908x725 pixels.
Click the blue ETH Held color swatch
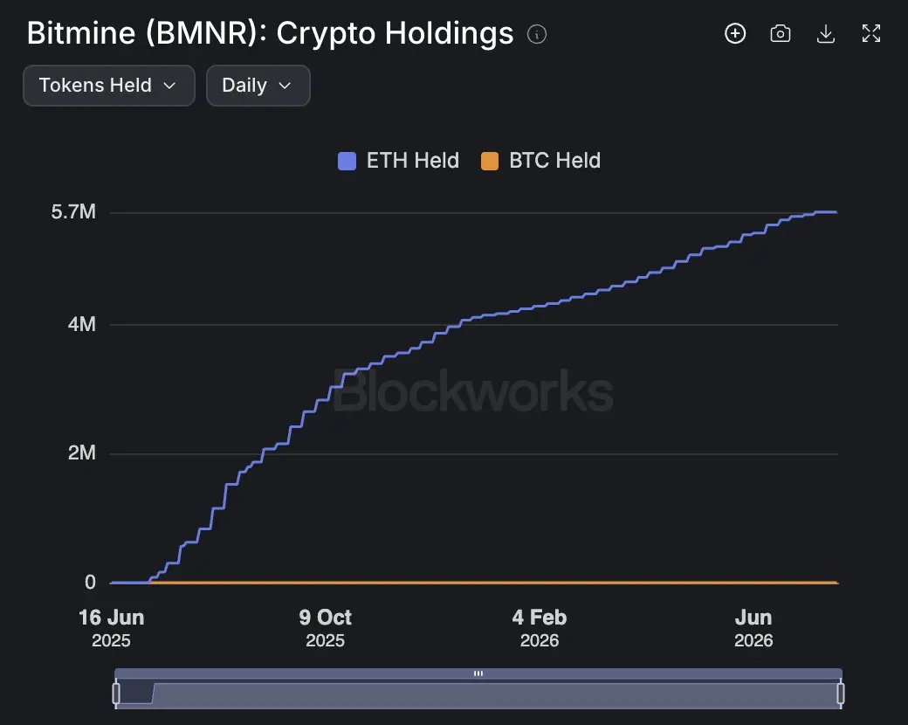pos(347,161)
